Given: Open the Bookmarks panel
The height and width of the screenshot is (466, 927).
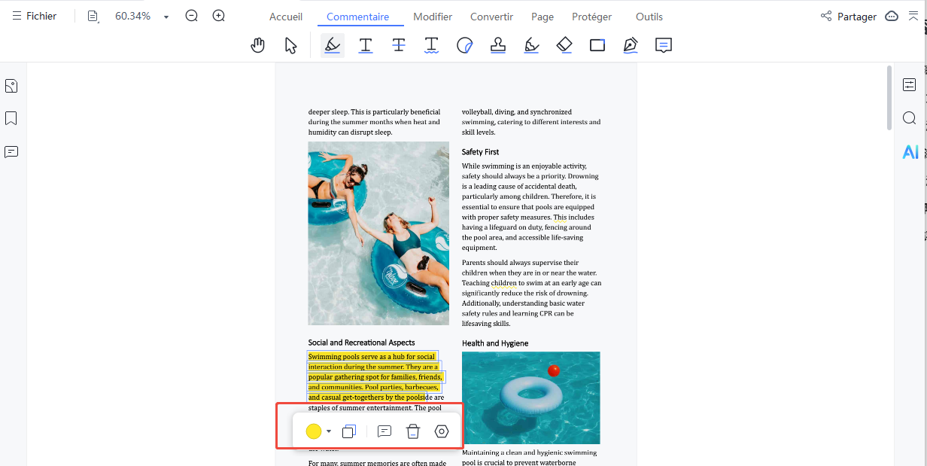Looking at the screenshot, I should (11, 118).
